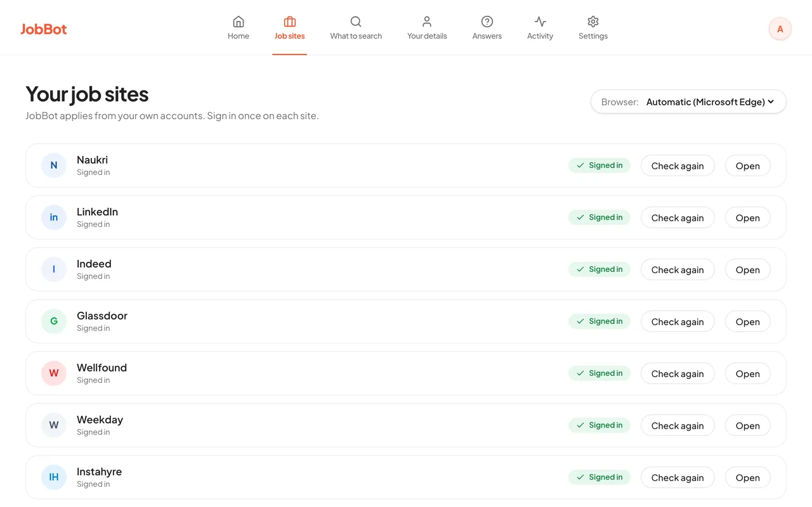Viewport: 812px width, 507px height.
Task: Switch to What to search tab label
Action: coord(356,36)
